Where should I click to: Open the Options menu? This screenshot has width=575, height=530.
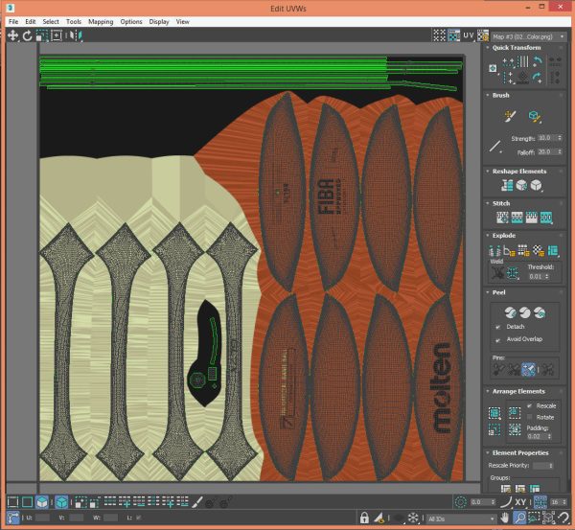pos(131,22)
